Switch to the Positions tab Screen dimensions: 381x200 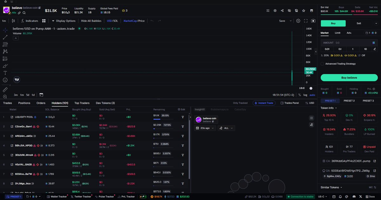pyautogui.click(x=24, y=103)
